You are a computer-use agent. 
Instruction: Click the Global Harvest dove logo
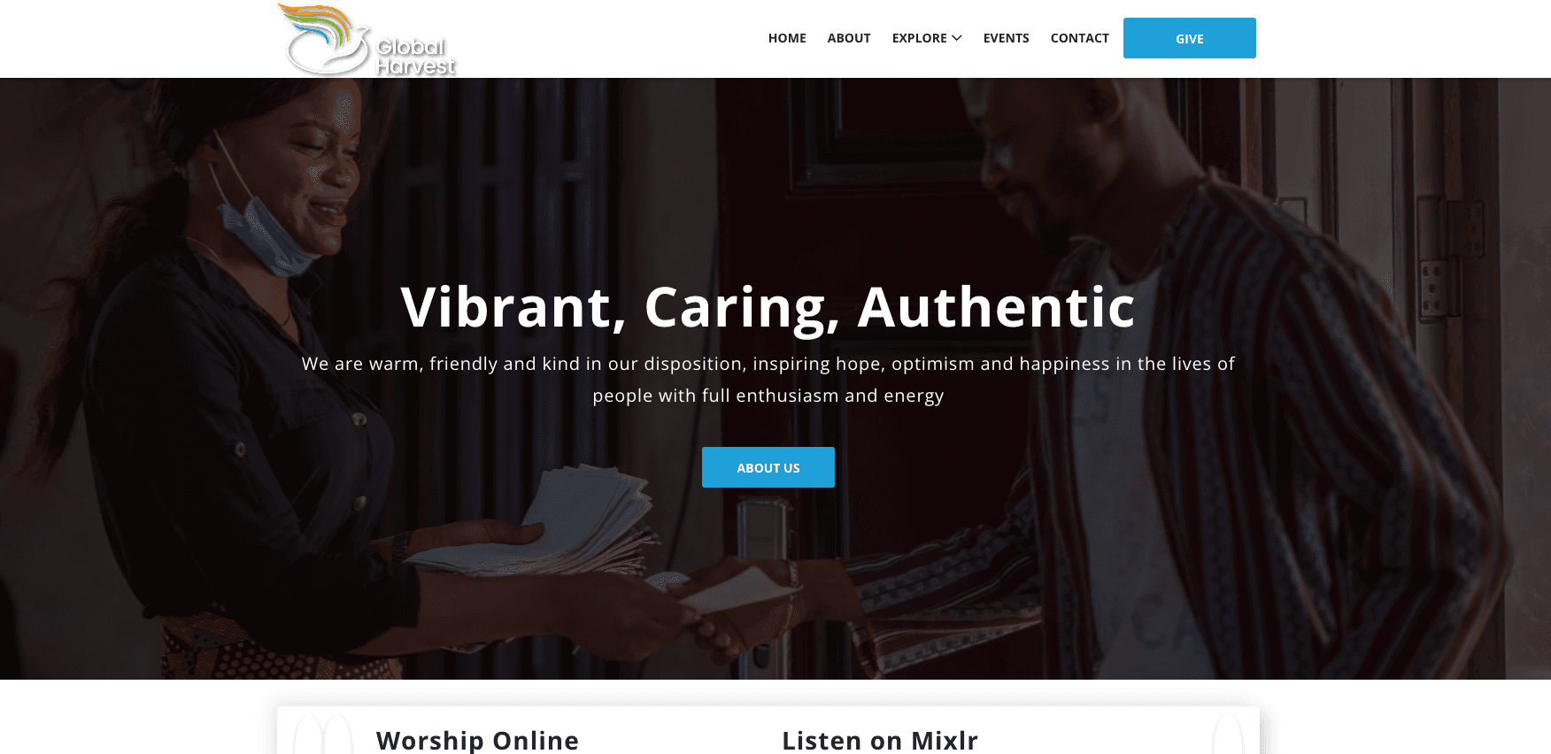point(324,40)
